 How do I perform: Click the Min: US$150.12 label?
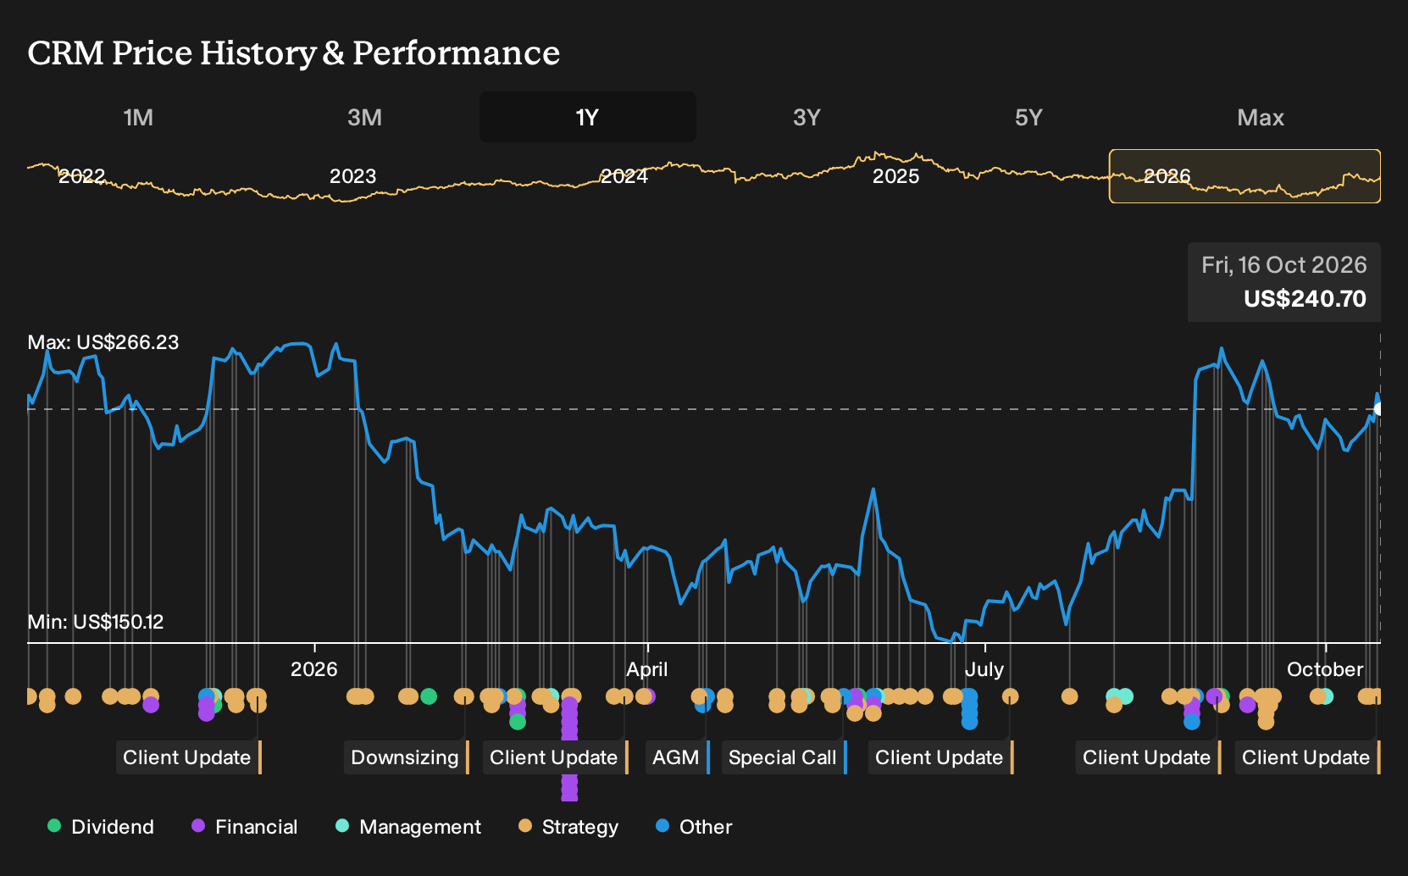coord(96,622)
